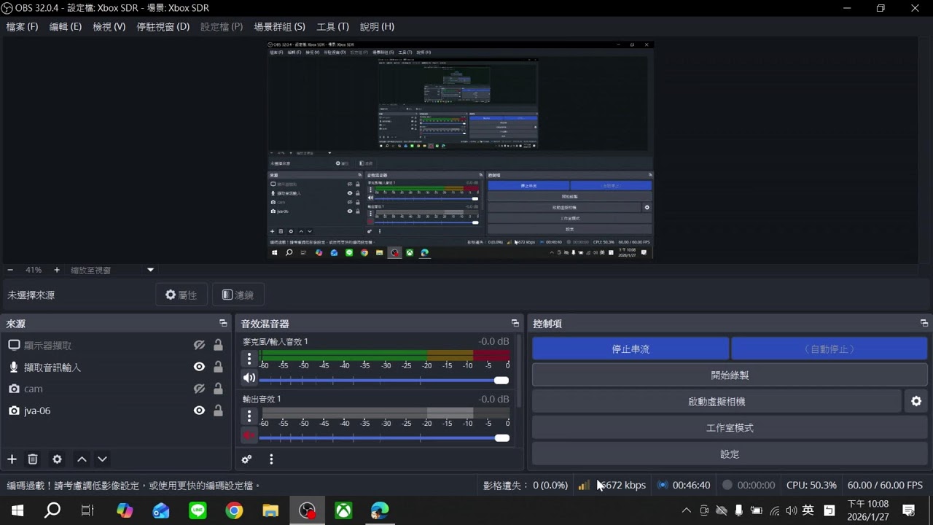
Task: Click the recording status circle icon
Action: coord(727,485)
